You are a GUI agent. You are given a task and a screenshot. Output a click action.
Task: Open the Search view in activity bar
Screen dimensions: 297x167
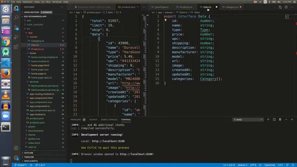click(16, 18)
